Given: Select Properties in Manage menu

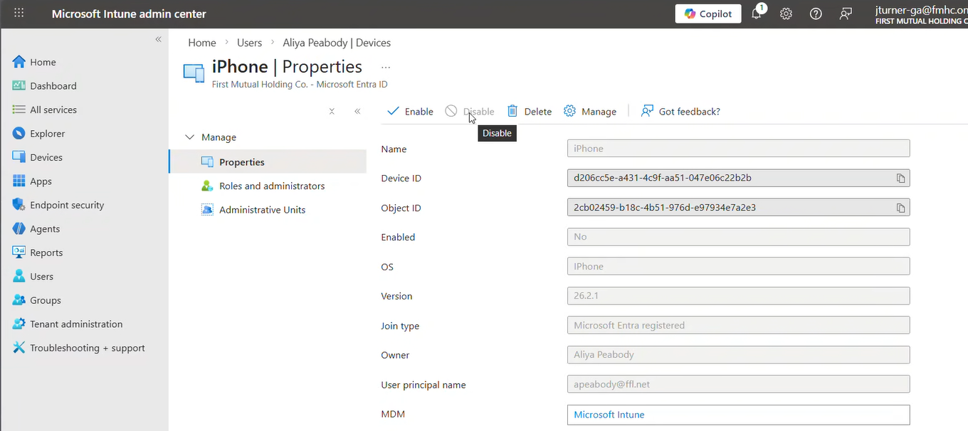Looking at the screenshot, I should pos(268,162).
